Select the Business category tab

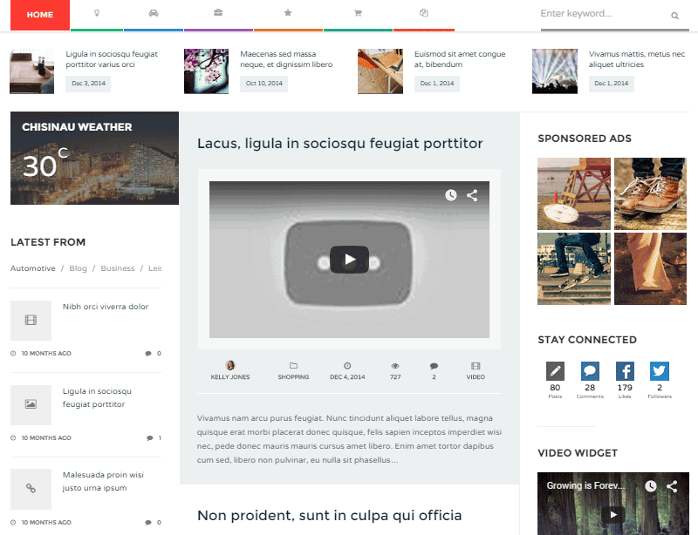click(x=118, y=268)
